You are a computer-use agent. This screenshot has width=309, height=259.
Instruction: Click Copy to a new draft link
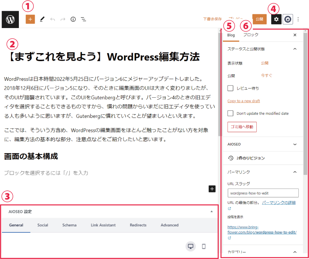(243, 101)
